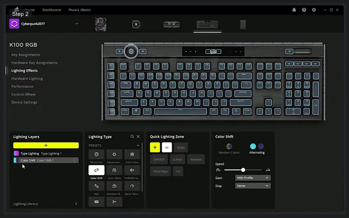Open the Stop behavior dropdown set to Never
Viewport: 349px width, 218px height.
click(x=252, y=186)
